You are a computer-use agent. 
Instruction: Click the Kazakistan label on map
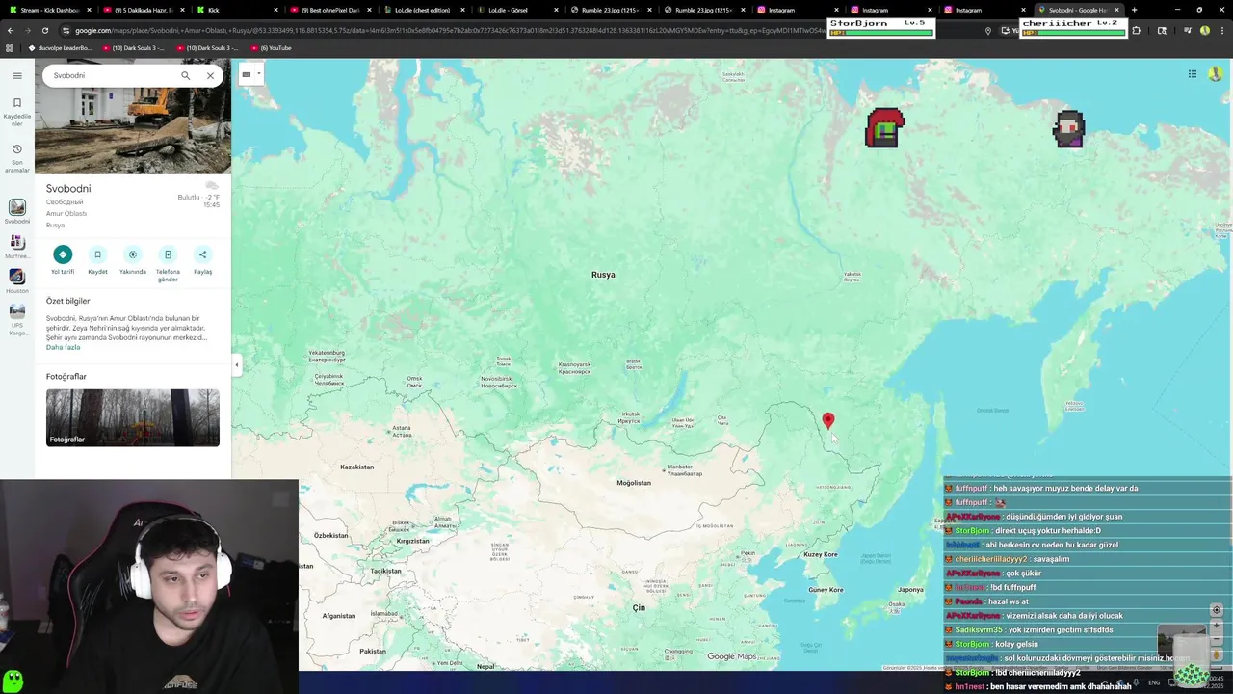point(357,467)
